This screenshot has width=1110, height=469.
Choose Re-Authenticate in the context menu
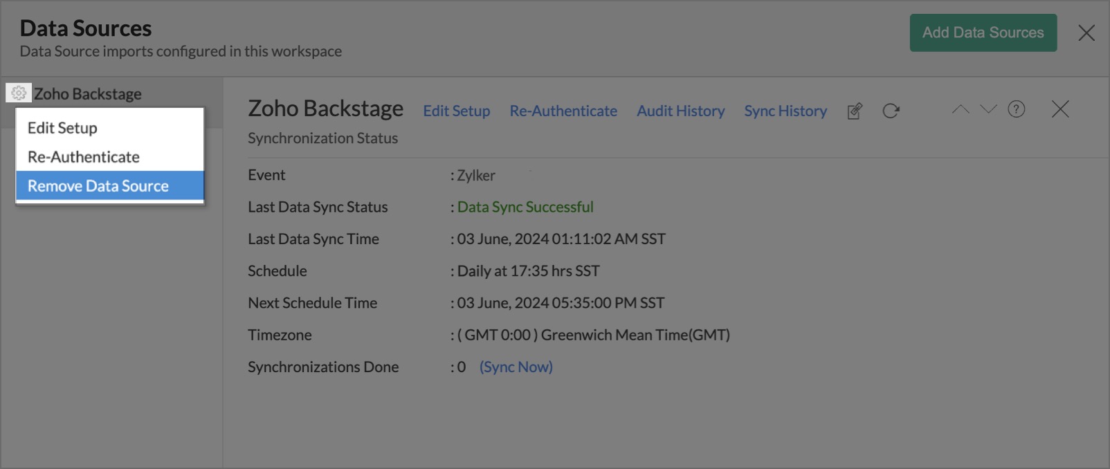tap(110, 157)
